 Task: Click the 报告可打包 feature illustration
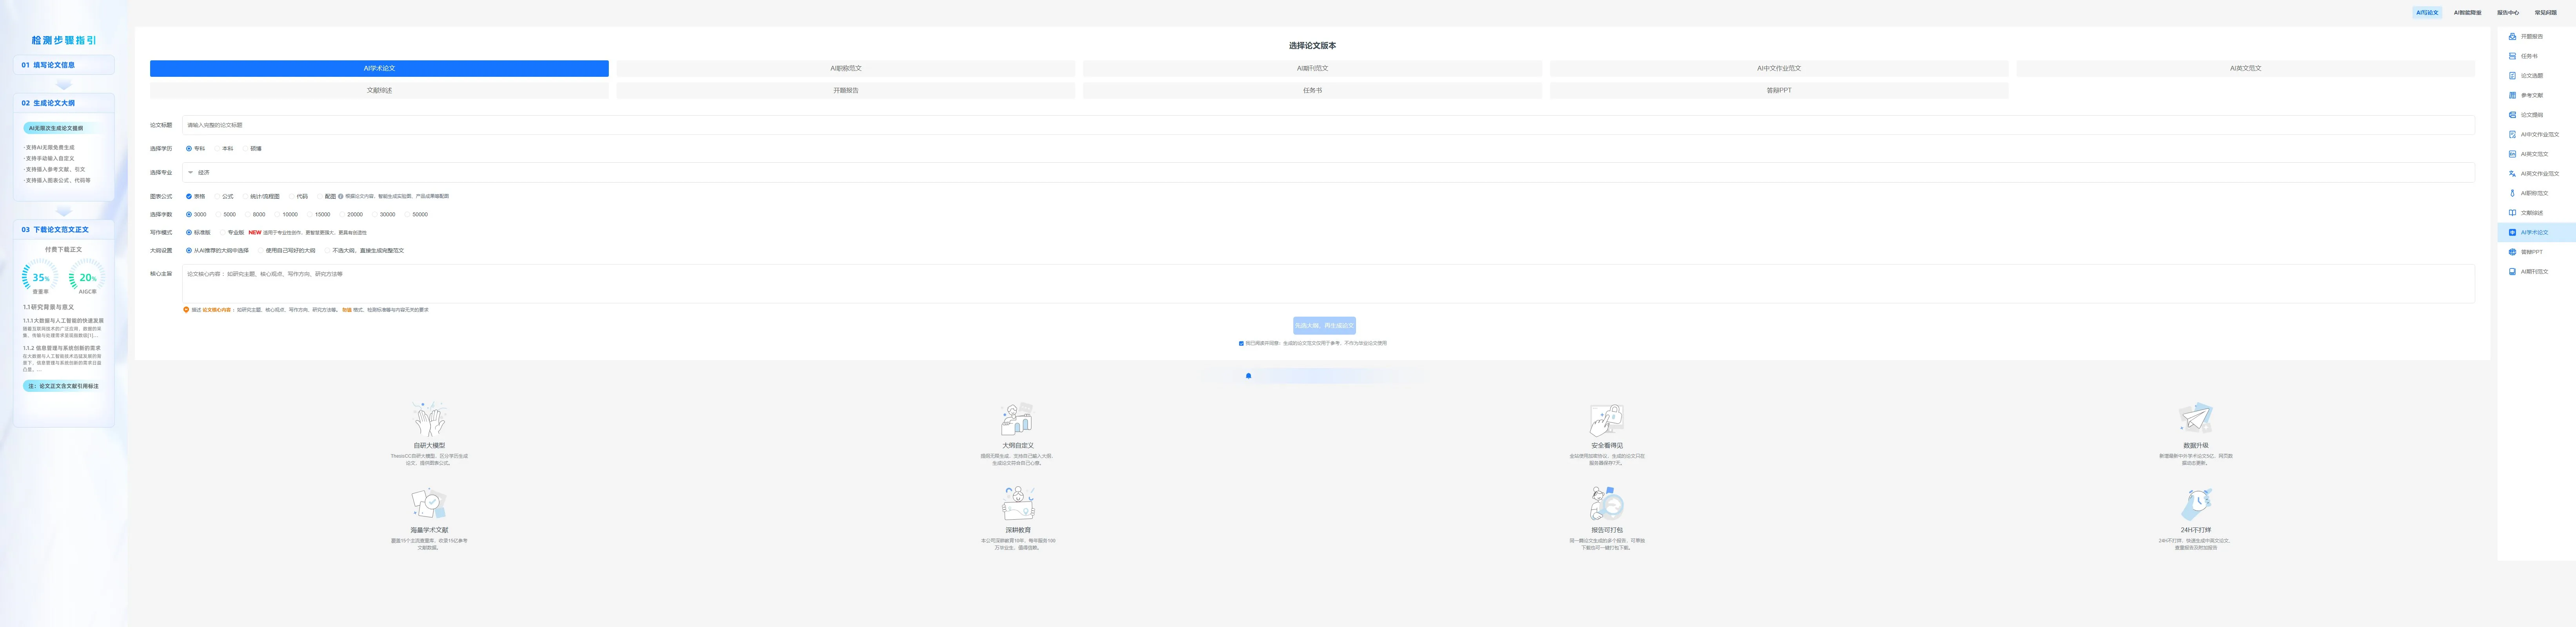click(1606, 503)
